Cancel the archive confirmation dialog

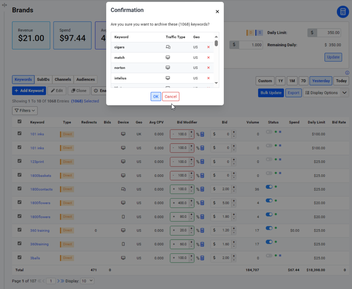[171, 97]
